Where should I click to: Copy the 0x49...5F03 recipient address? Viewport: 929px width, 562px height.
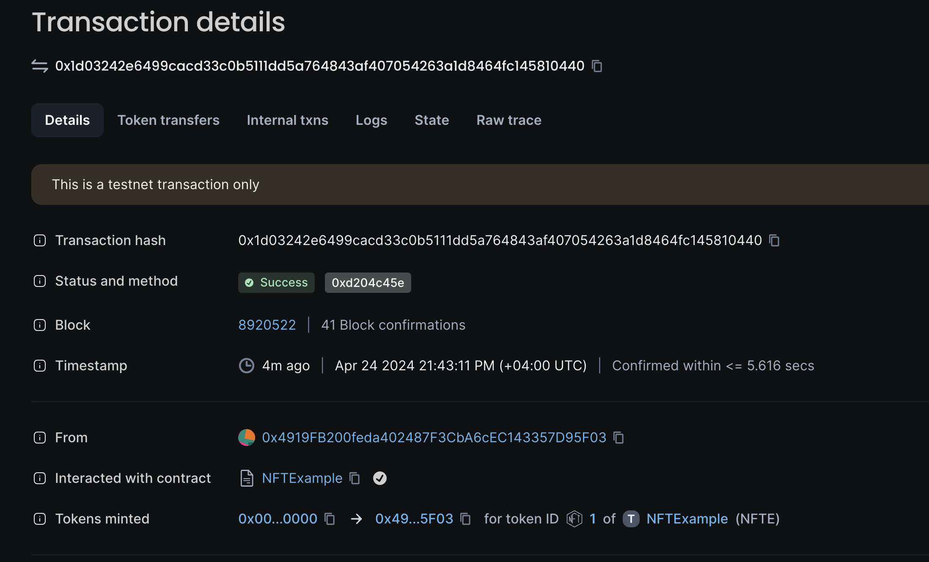point(465,519)
